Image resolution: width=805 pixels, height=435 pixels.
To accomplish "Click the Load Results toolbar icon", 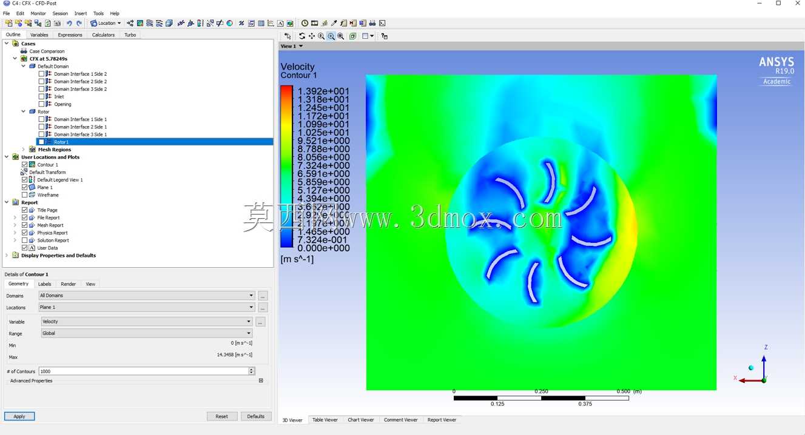I will [x=8, y=23].
